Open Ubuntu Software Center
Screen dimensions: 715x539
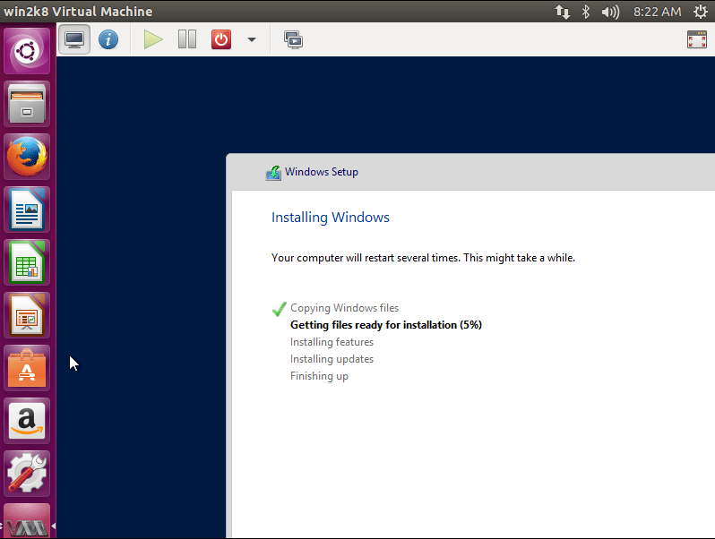point(27,368)
